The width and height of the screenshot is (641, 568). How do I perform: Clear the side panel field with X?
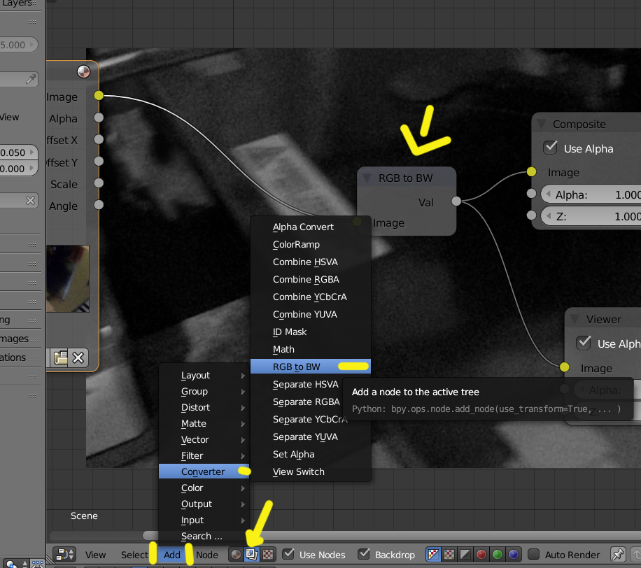click(x=30, y=201)
